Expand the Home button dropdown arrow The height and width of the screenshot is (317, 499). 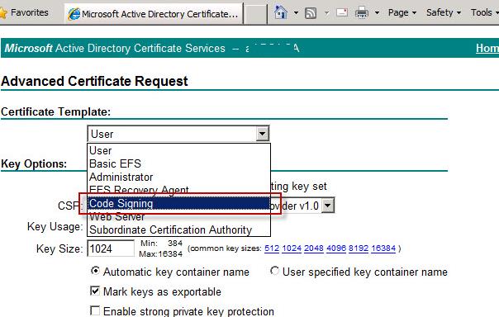coord(296,13)
